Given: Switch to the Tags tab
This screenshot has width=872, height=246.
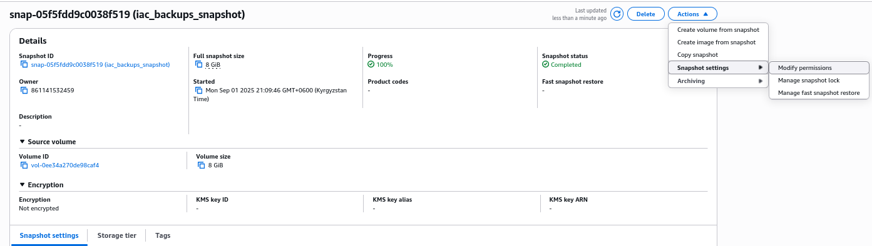Looking at the screenshot, I should (163, 235).
